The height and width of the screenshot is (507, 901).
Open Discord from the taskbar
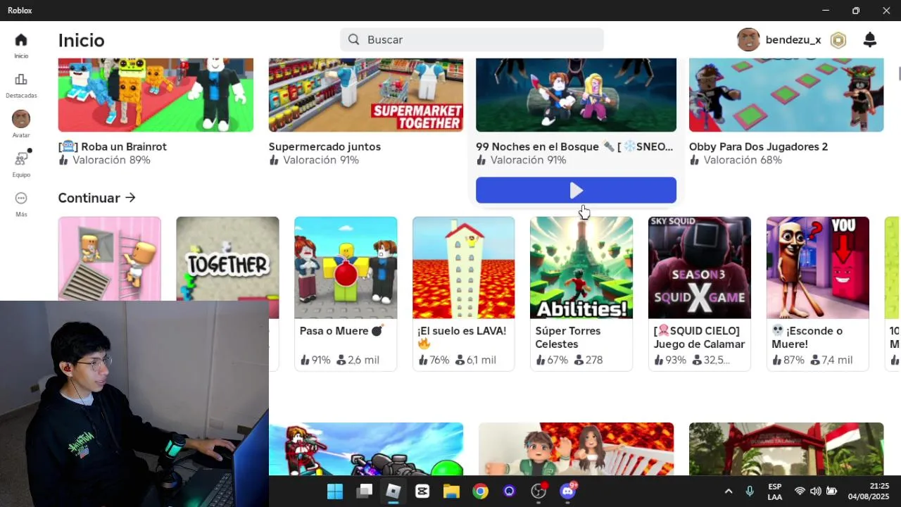[568, 491]
